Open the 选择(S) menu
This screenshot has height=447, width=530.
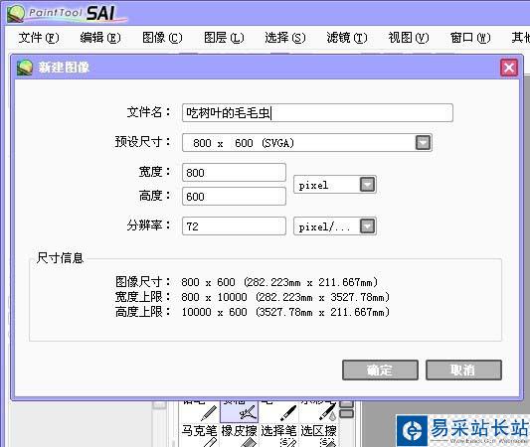pos(285,38)
